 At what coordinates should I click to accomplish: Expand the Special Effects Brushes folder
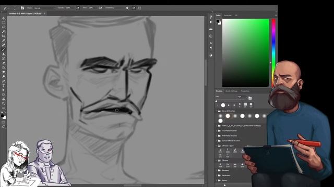click(x=217, y=141)
